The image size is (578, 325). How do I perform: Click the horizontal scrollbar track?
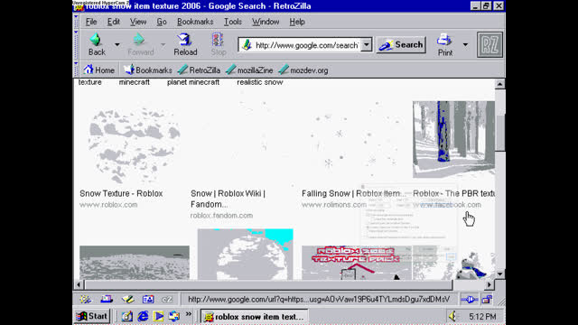(268, 284)
